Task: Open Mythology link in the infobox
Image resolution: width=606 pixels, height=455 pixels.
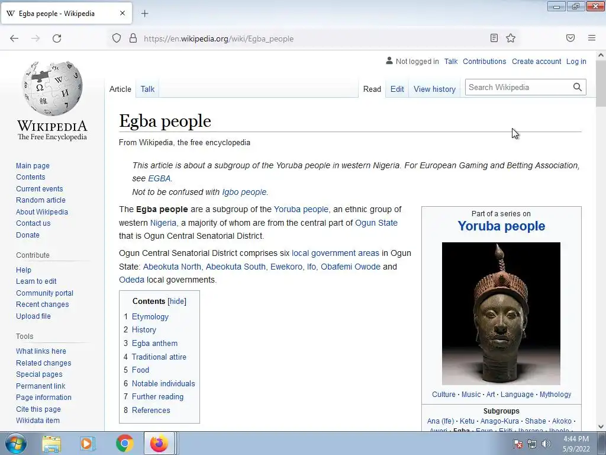Action: 555,394
